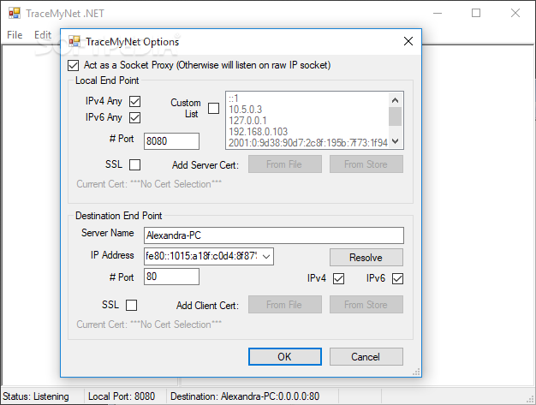Open the IP Address dropdown list
Screen dimensions: 536x405
[266, 257]
